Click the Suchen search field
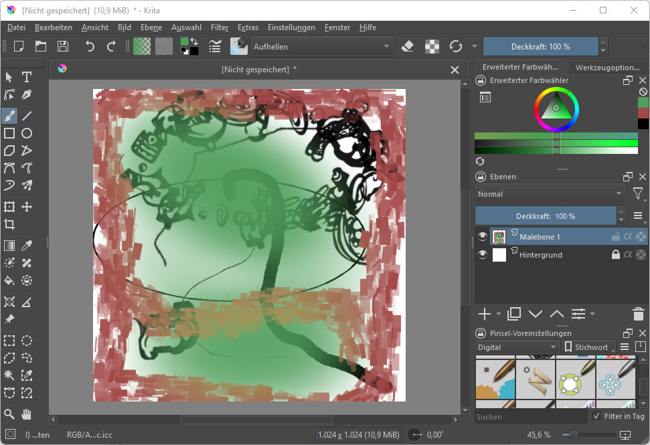This screenshot has width=650, height=445. coord(529,416)
